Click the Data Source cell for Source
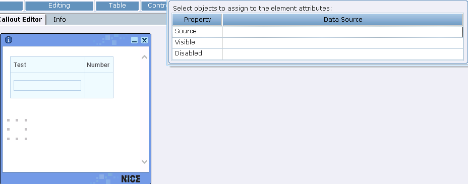This screenshot has height=184, width=468. pos(342,32)
